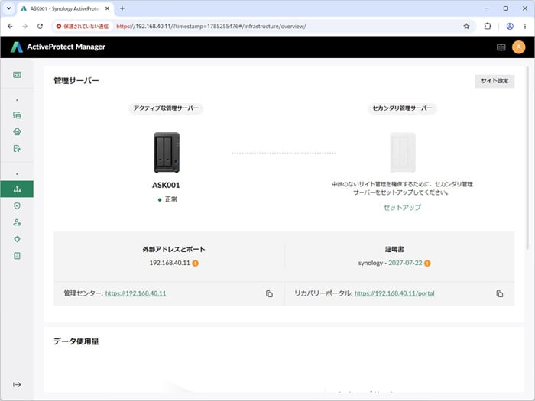Click the セットアップ link
535x401 pixels.
point(402,207)
